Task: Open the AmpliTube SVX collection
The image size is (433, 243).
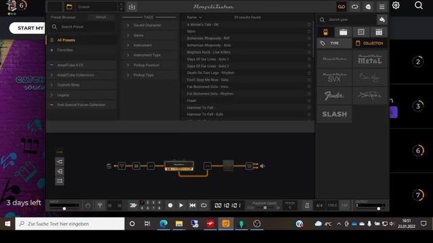Action: click(x=334, y=77)
